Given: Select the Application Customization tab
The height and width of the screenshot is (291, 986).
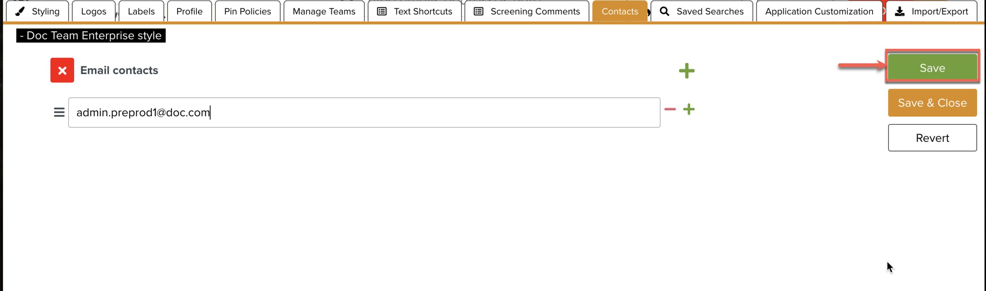Looking at the screenshot, I should pyautogui.click(x=819, y=11).
